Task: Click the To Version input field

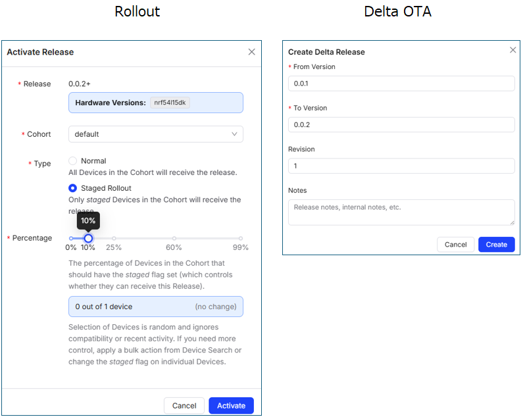Action: (x=401, y=125)
